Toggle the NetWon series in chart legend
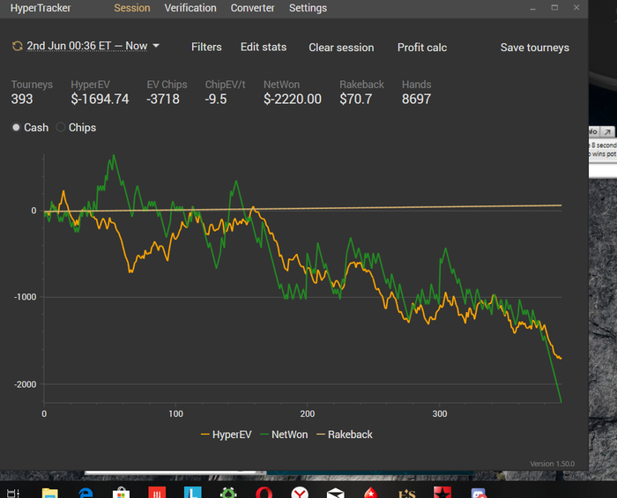This screenshot has height=498, width=617. pos(284,435)
